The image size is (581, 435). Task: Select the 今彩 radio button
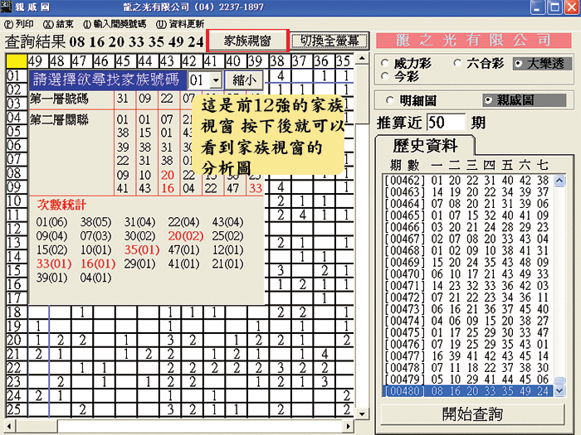tap(400, 76)
